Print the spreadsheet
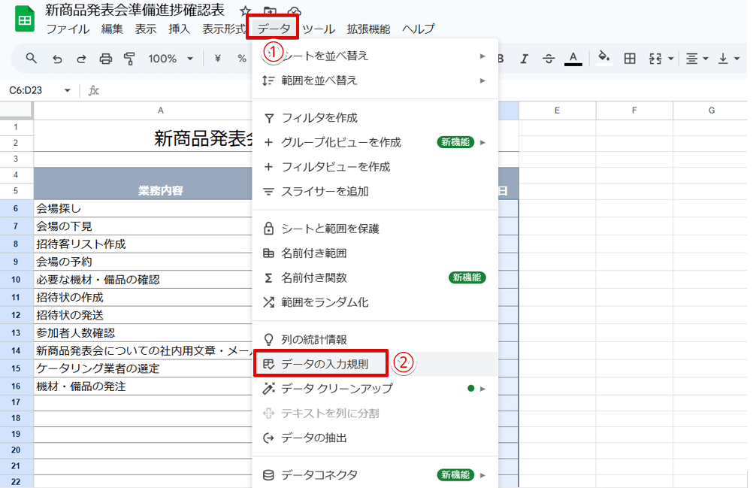Screen dimensions: 753x488 (106, 59)
